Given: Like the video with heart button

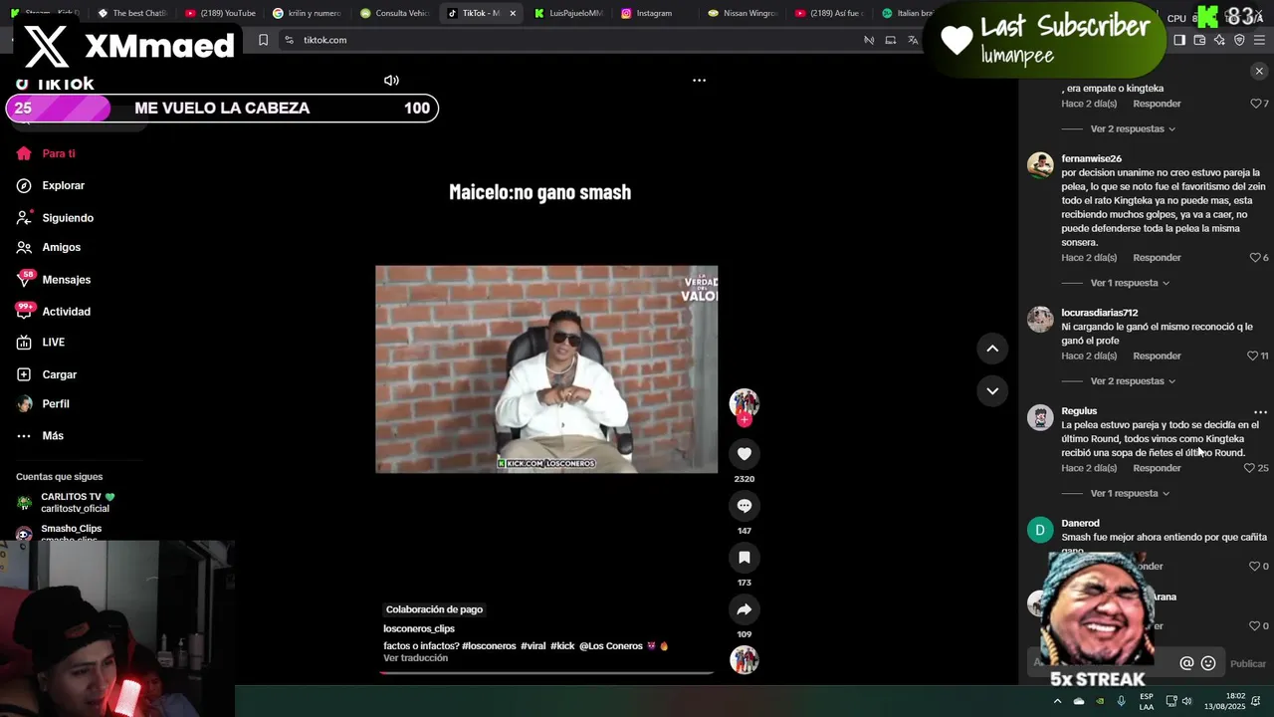Looking at the screenshot, I should point(743,454).
